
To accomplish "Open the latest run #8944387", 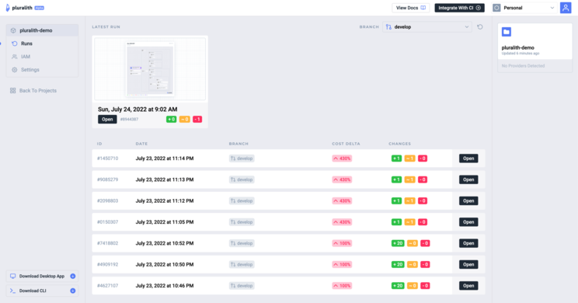I will tap(107, 119).
